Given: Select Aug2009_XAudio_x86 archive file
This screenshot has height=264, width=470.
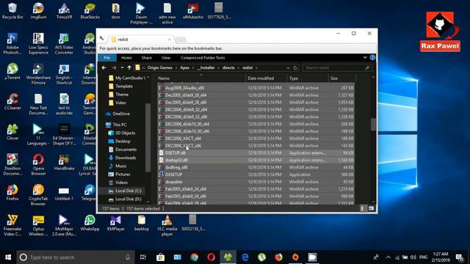Looking at the screenshot, I should [x=256, y=88].
